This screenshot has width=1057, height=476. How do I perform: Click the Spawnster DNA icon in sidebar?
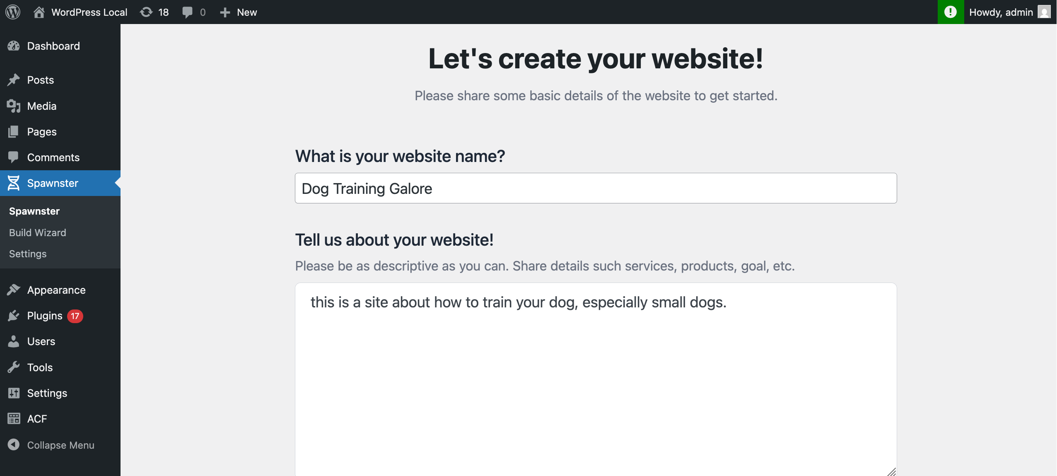(14, 183)
